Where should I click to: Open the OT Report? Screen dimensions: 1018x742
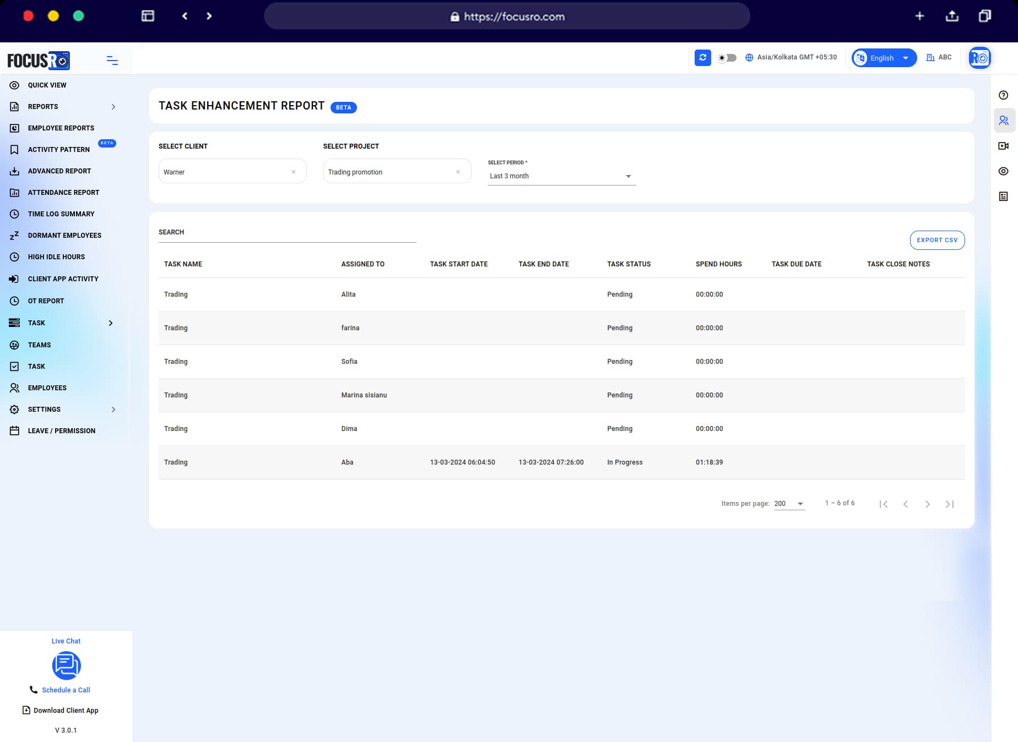pyautogui.click(x=46, y=301)
